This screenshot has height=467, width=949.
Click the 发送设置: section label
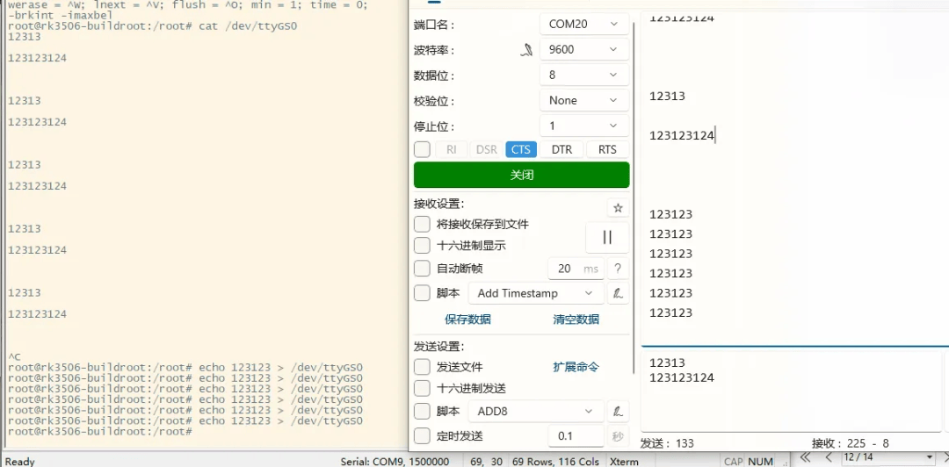(438, 347)
